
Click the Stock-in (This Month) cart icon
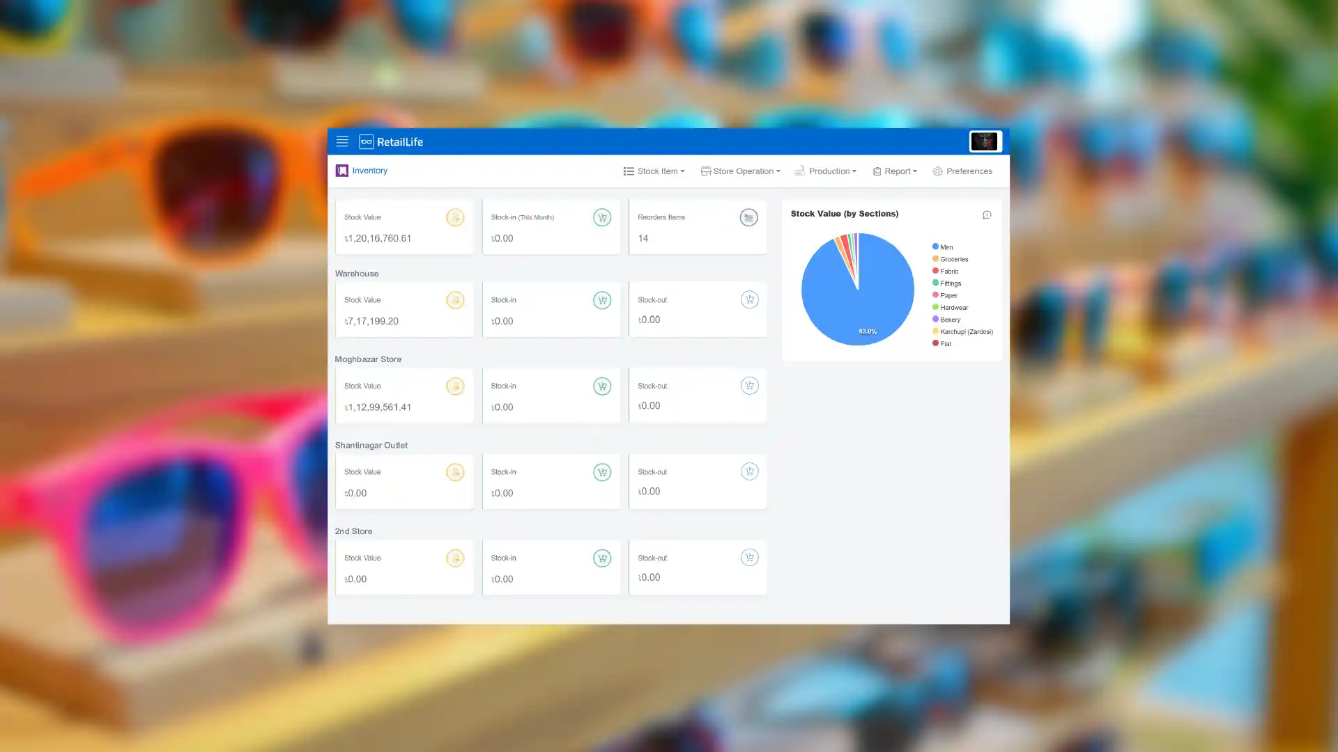click(x=602, y=218)
